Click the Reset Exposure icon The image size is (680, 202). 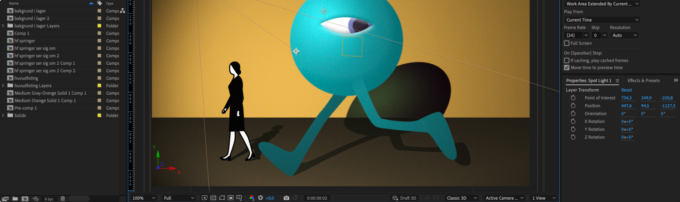pyautogui.click(x=261, y=198)
